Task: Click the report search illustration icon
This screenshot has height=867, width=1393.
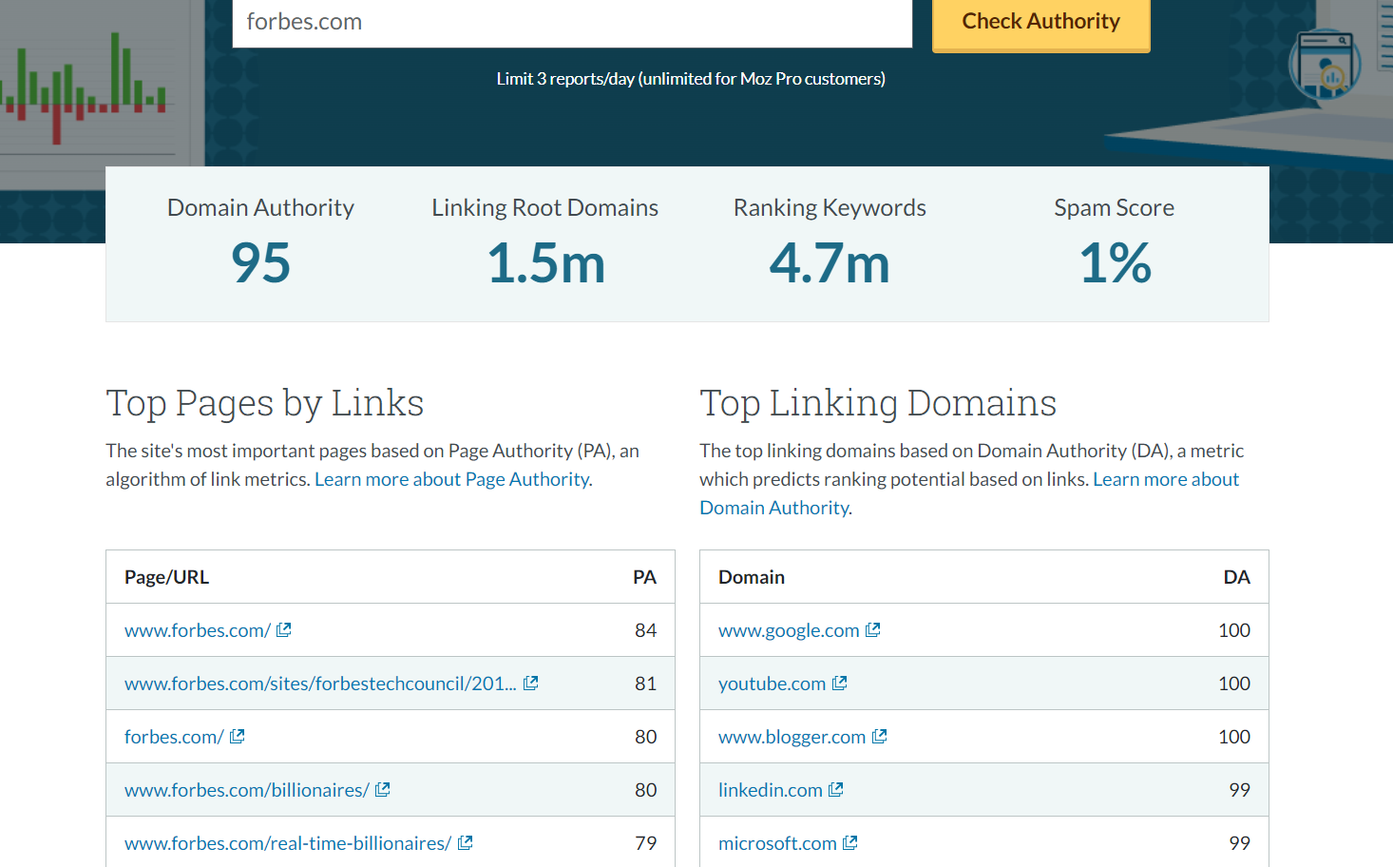Action: point(1325,65)
